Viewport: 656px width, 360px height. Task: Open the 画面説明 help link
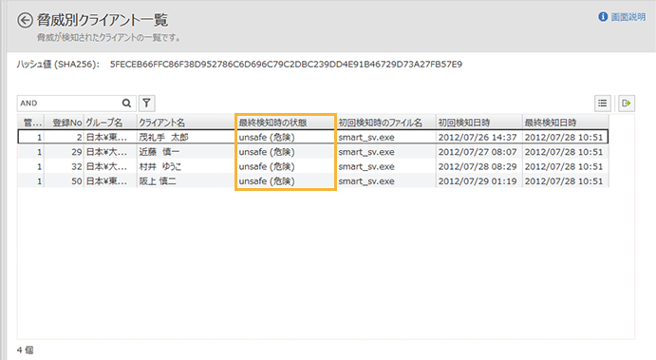(628, 17)
